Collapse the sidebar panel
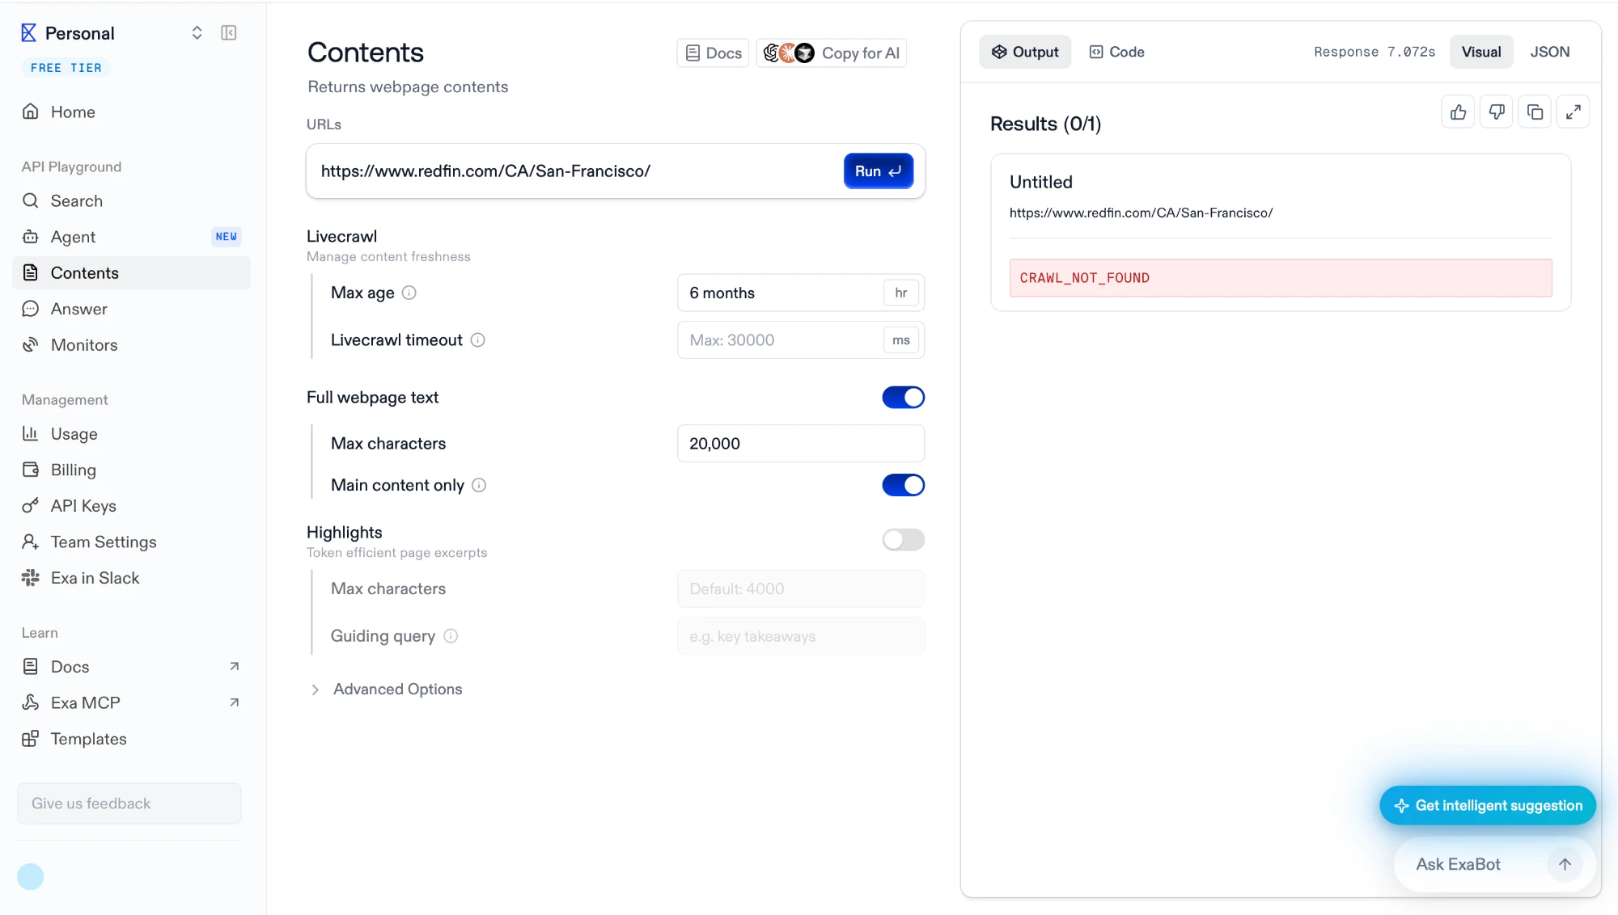Image resolution: width=1618 pixels, height=915 pixels. click(x=229, y=32)
